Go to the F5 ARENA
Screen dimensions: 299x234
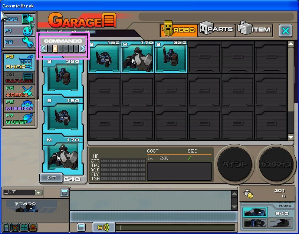(19, 91)
